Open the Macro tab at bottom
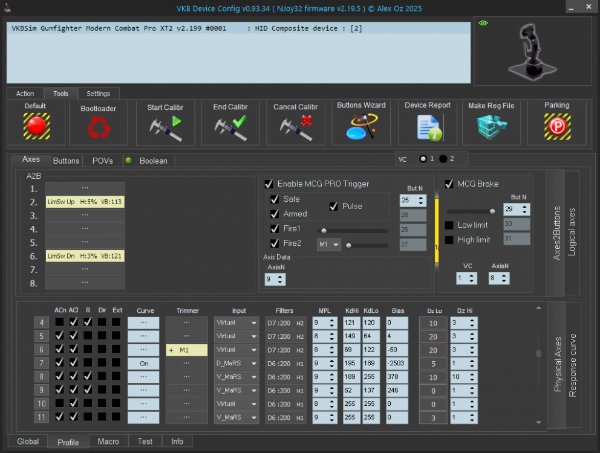 pos(108,442)
